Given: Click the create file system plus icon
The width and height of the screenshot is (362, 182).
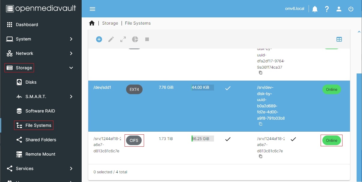Looking at the screenshot, I should 99,39.
